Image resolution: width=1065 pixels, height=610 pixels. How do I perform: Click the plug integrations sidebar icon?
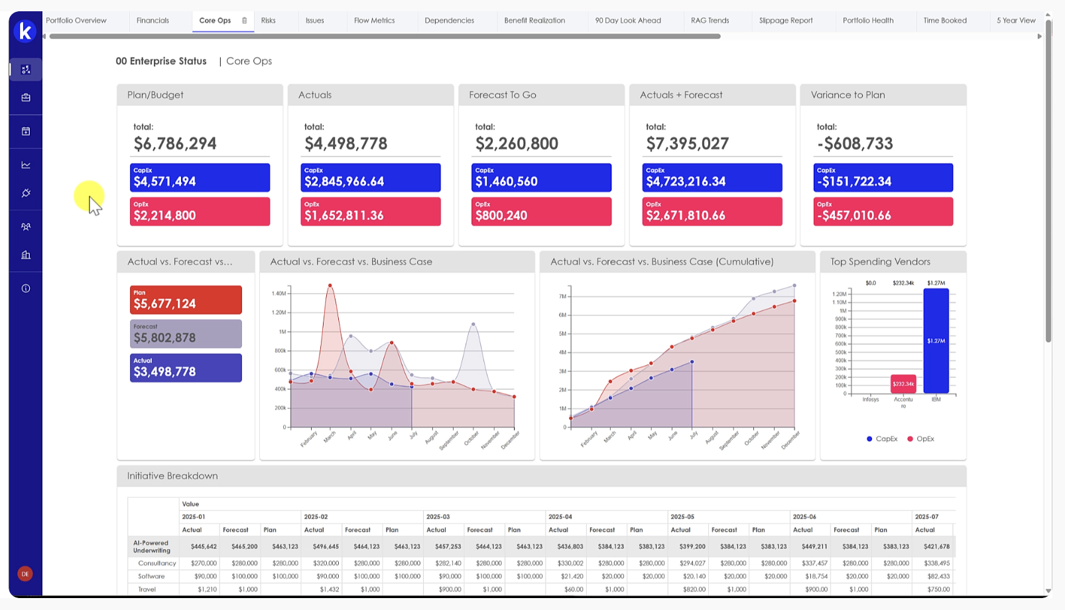pyautogui.click(x=26, y=194)
